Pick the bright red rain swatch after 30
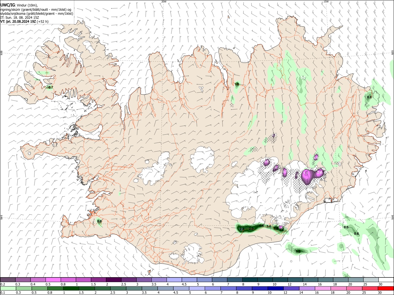 pyautogui.click(x=386, y=288)
